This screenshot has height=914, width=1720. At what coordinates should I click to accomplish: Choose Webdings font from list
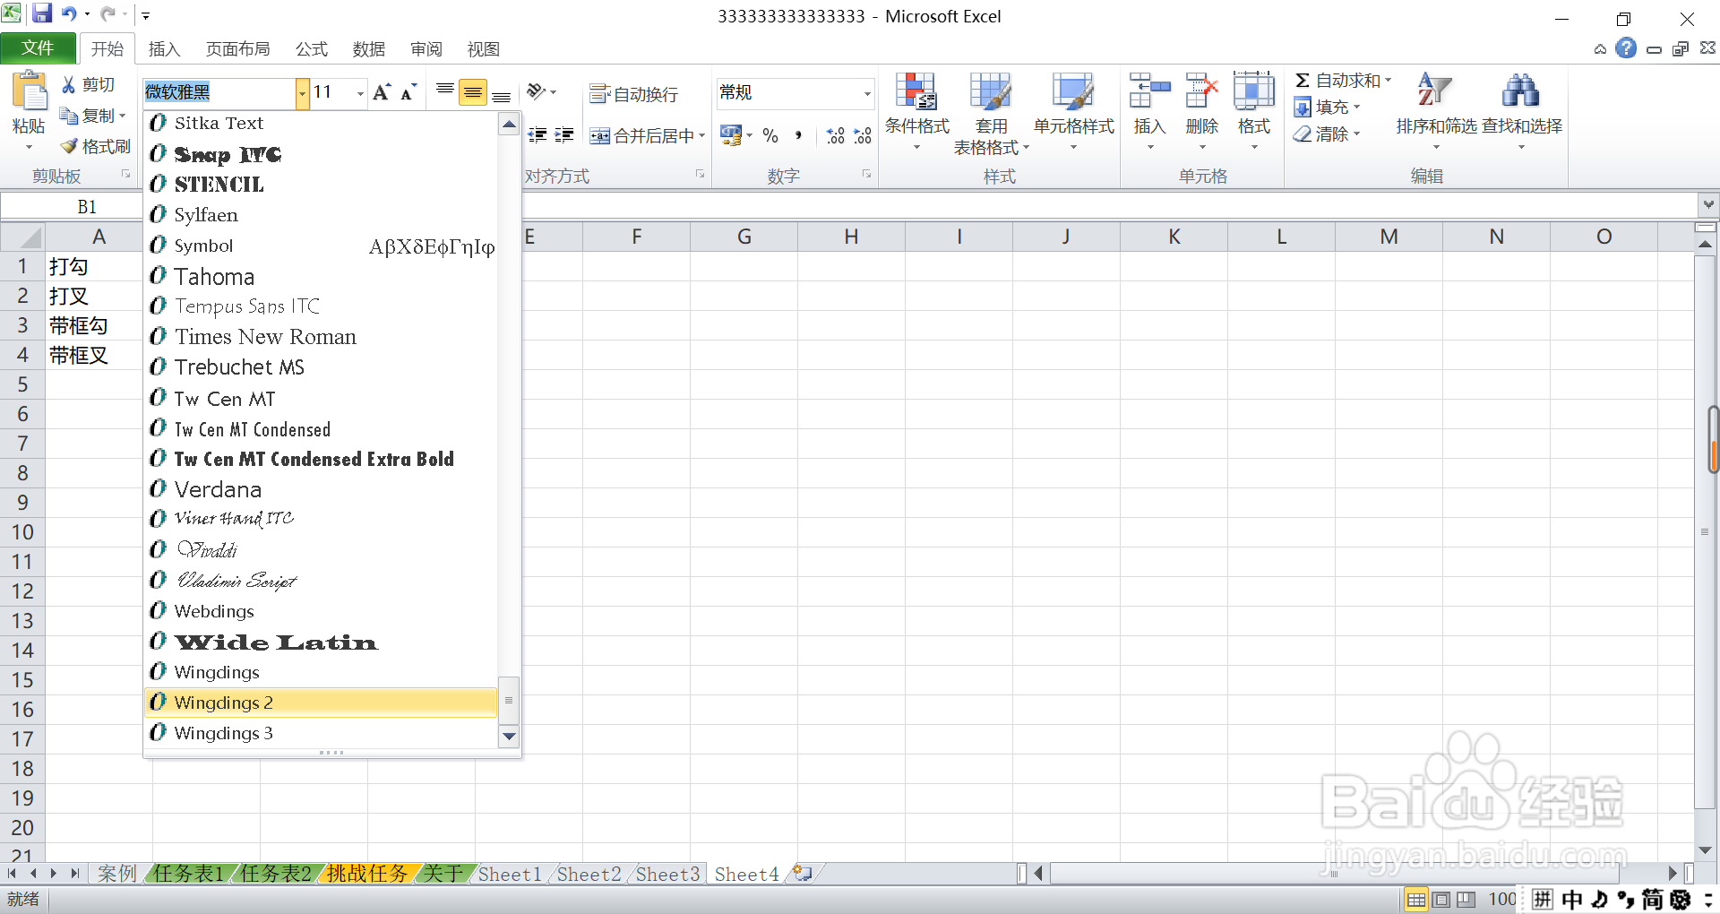click(x=321, y=611)
